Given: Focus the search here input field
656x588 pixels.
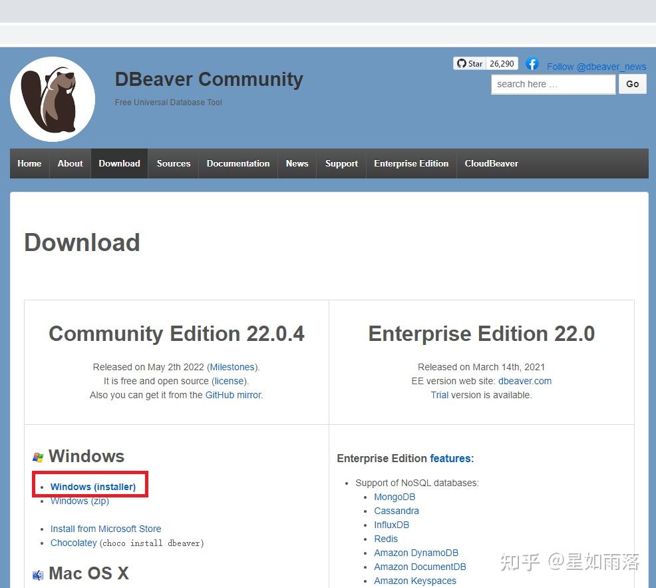Looking at the screenshot, I should [x=553, y=84].
